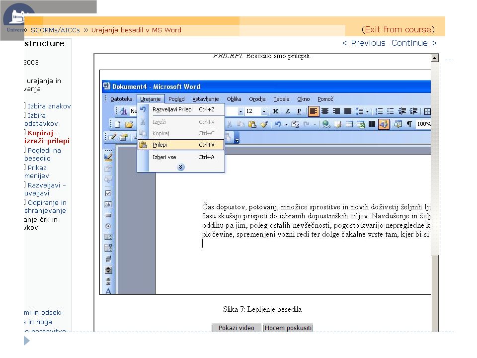Screen dimensions: 477x358
Task: Click the New Document icon
Action: 118,124
